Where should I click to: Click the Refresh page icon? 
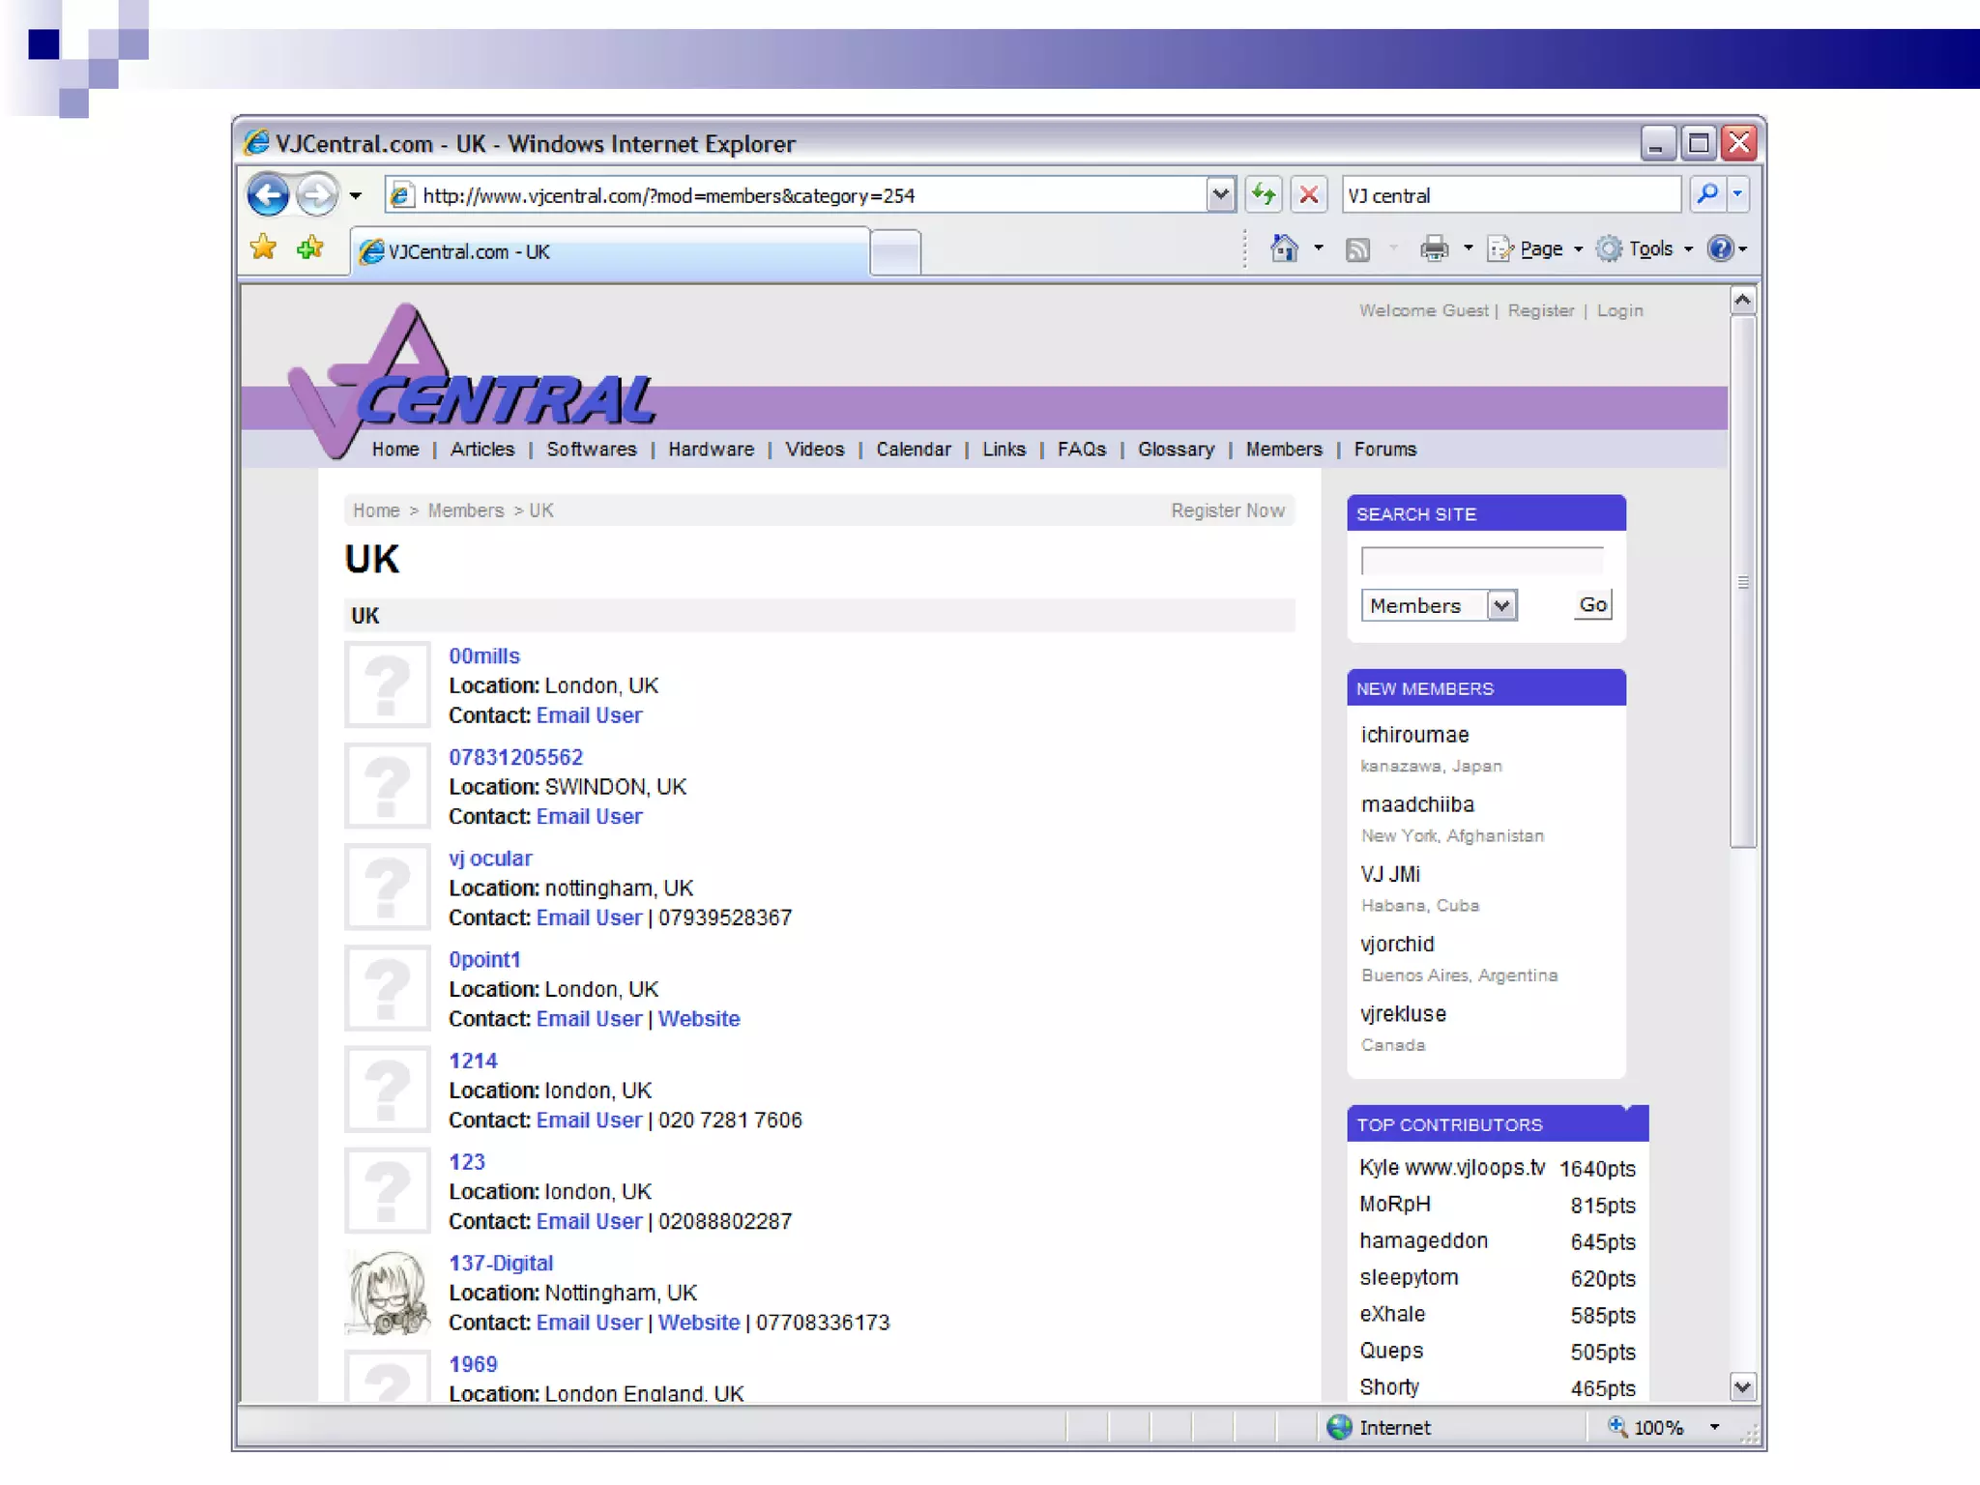(x=1264, y=195)
